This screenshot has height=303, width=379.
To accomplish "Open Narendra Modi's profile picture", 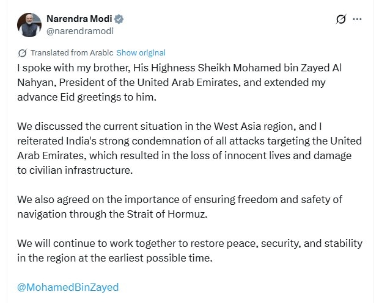I will (28, 24).
